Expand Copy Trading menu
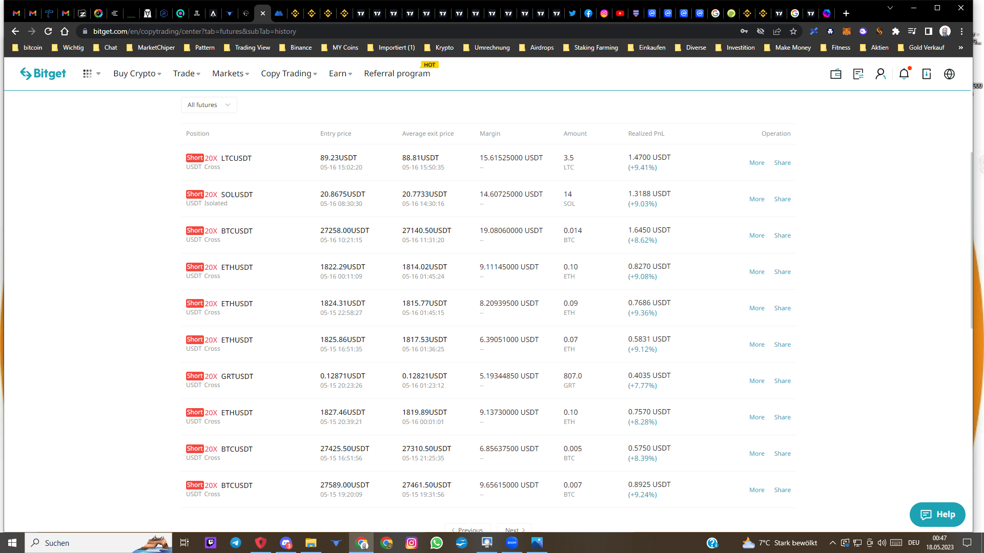The image size is (984, 553). [289, 74]
